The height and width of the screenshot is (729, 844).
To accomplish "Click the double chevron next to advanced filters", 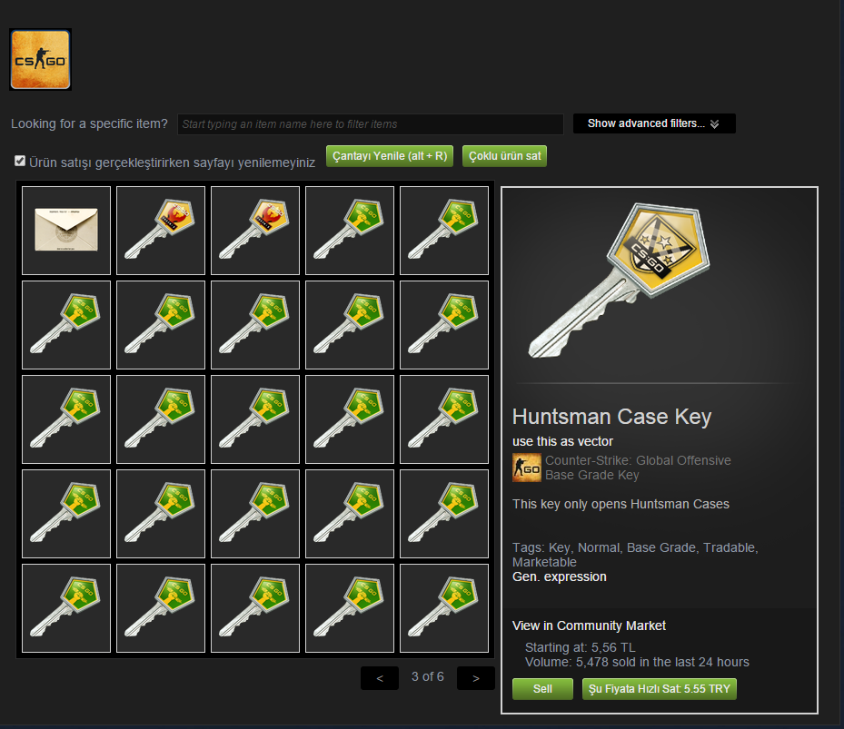I will point(714,124).
